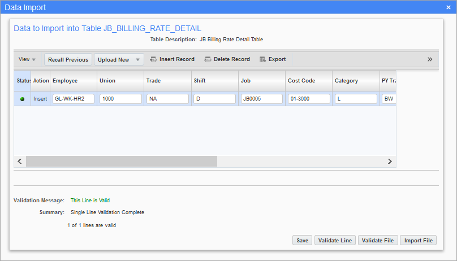Close the Data Import dialog
457x261 pixels.
click(449, 7)
